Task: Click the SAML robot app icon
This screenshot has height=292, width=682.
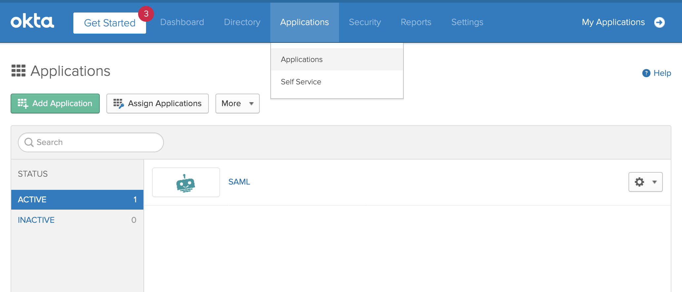Action: [186, 183]
